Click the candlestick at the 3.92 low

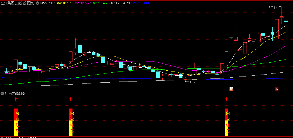pos(185,78)
